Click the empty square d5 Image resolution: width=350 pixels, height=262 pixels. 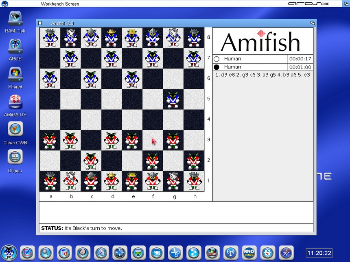coord(112,99)
